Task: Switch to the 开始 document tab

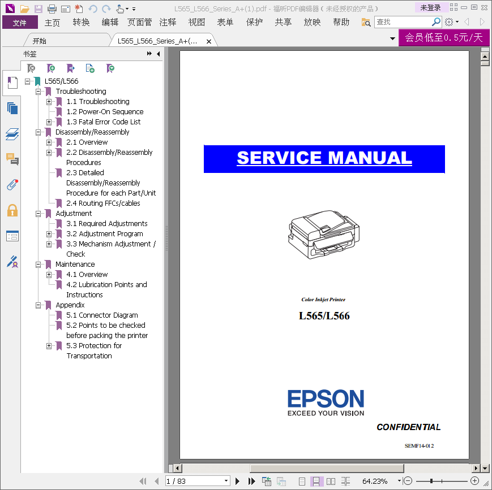Action: (x=39, y=41)
